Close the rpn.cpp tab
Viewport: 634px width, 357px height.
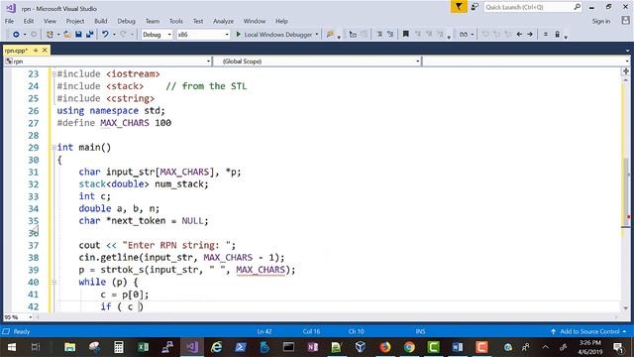[45, 51]
